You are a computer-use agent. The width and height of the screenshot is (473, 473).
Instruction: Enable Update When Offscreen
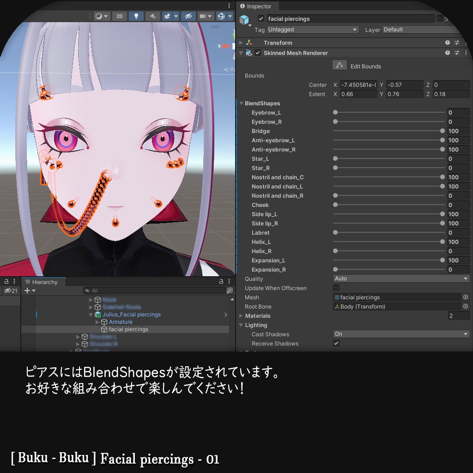(x=336, y=288)
